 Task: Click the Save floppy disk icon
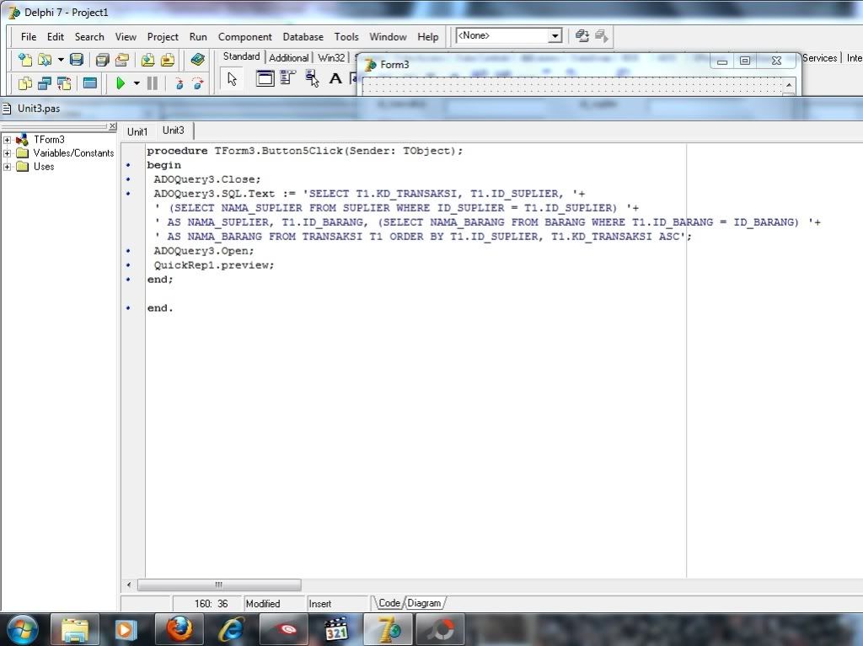[77, 60]
